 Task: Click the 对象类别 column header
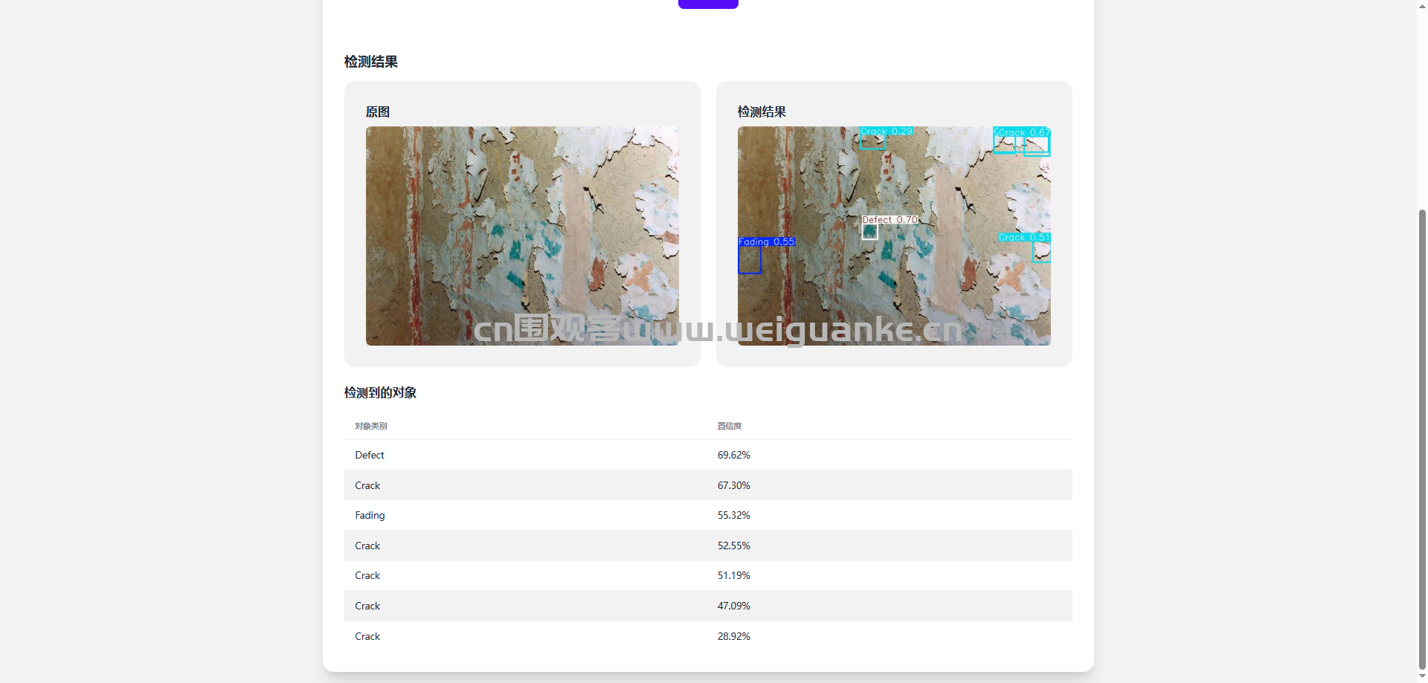click(x=370, y=426)
